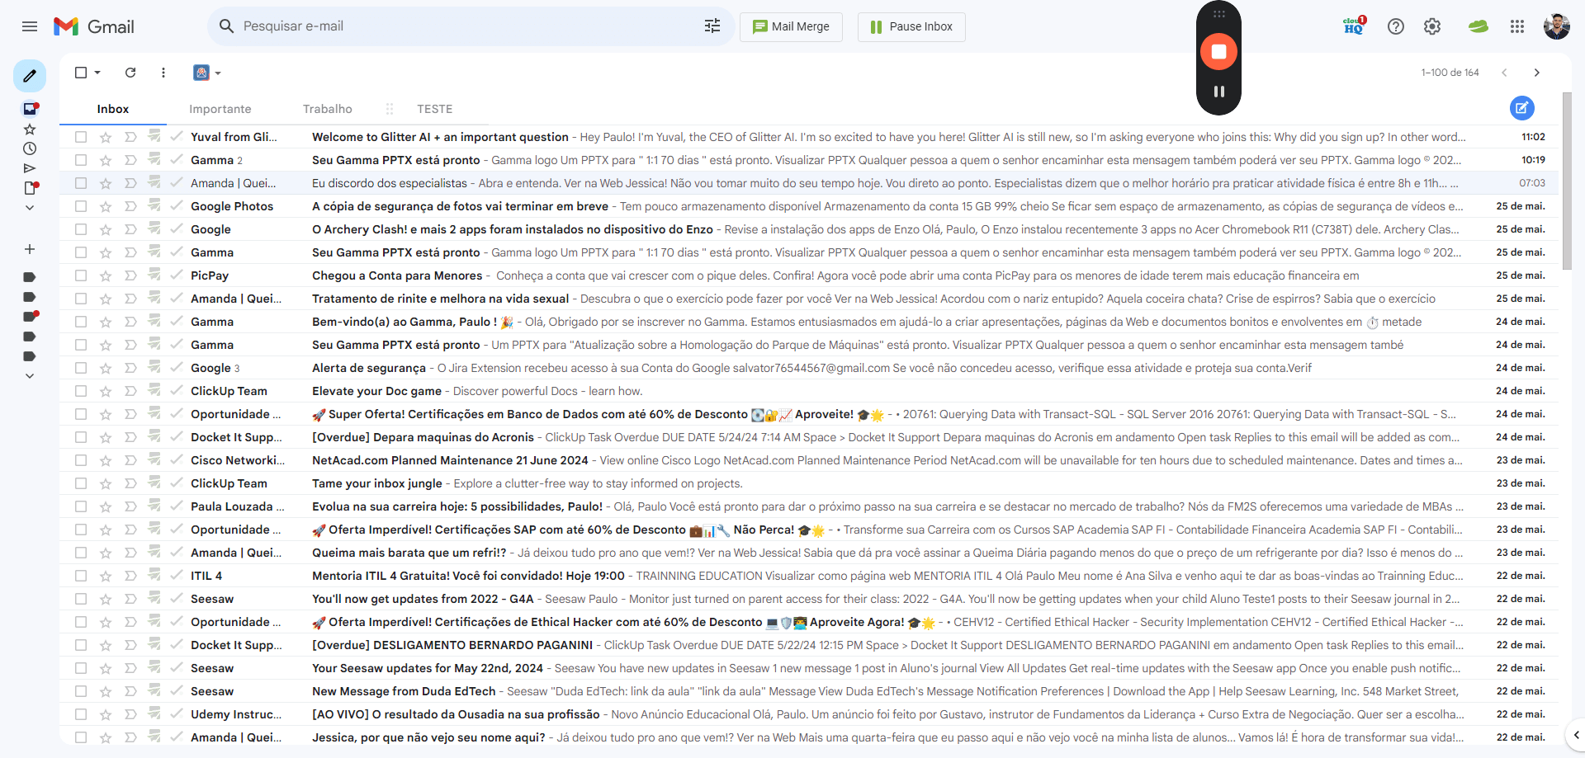Stop the screen recording
The width and height of the screenshot is (1585, 758).
click(x=1218, y=51)
